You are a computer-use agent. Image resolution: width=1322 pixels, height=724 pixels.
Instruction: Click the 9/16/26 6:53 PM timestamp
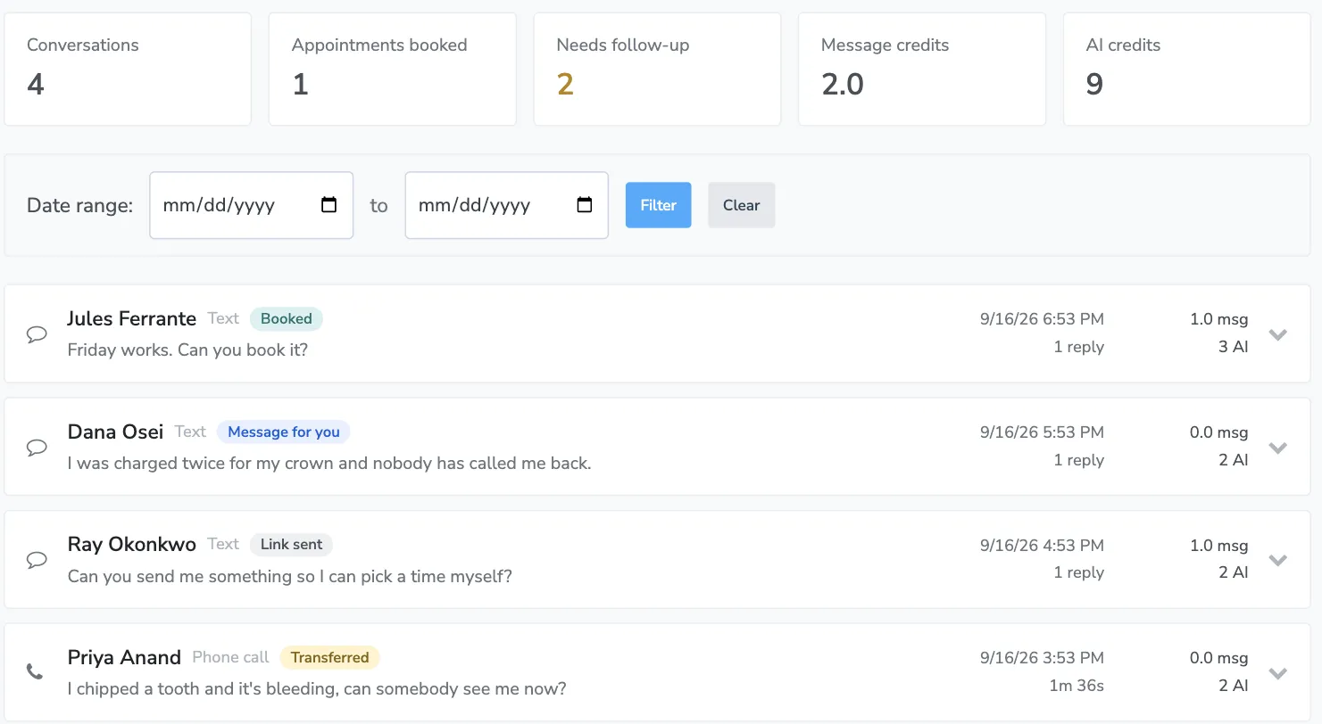(x=1042, y=318)
